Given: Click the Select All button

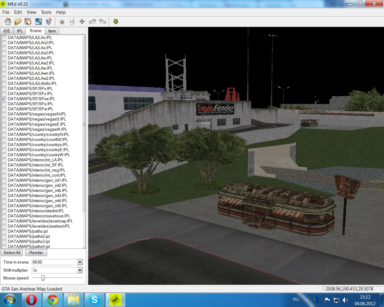Looking at the screenshot, I should (12, 252).
